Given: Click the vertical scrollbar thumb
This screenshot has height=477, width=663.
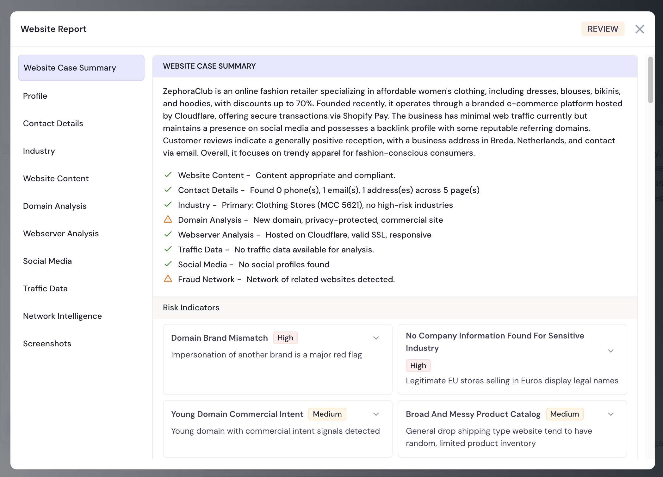Looking at the screenshot, I should 650,80.
